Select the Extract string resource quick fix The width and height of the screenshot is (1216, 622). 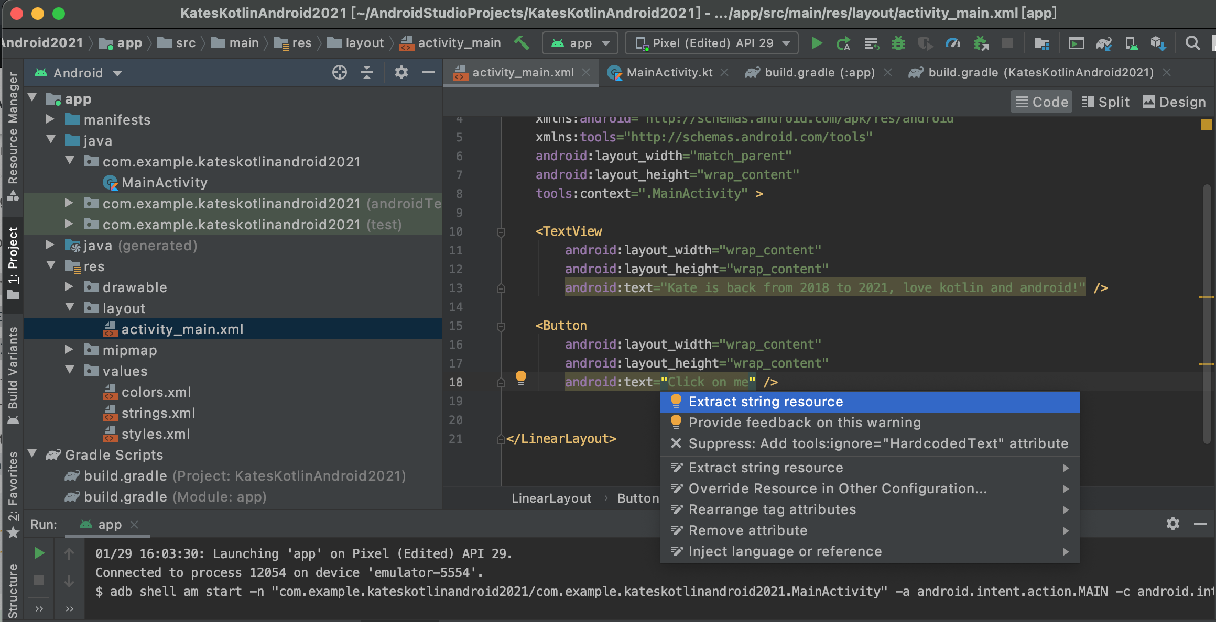coord(765,402)
